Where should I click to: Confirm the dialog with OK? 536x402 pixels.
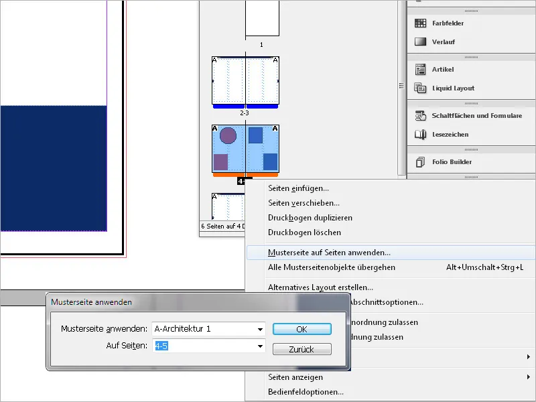pos(301,329)
